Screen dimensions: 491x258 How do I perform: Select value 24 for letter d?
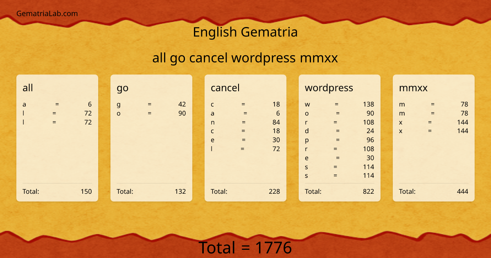pos(370,131)
